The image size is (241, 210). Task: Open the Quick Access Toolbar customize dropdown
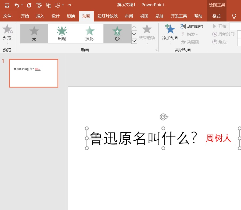(x=70, y=5)
